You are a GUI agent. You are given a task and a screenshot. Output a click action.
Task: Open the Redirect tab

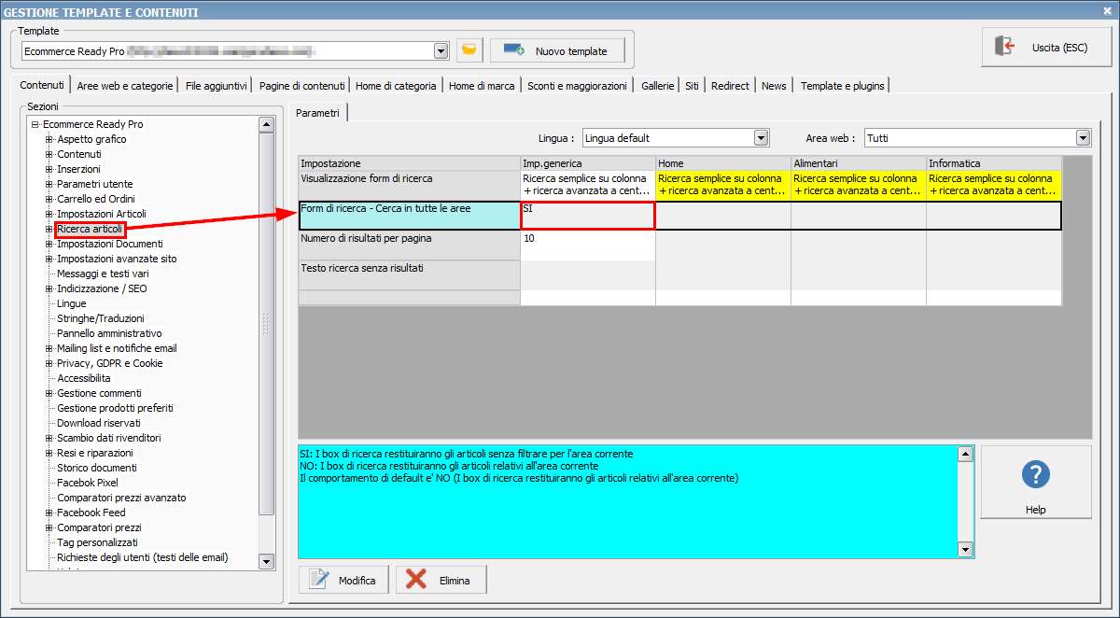click(730, 86)
